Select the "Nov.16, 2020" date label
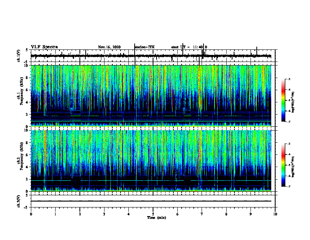 109,47
